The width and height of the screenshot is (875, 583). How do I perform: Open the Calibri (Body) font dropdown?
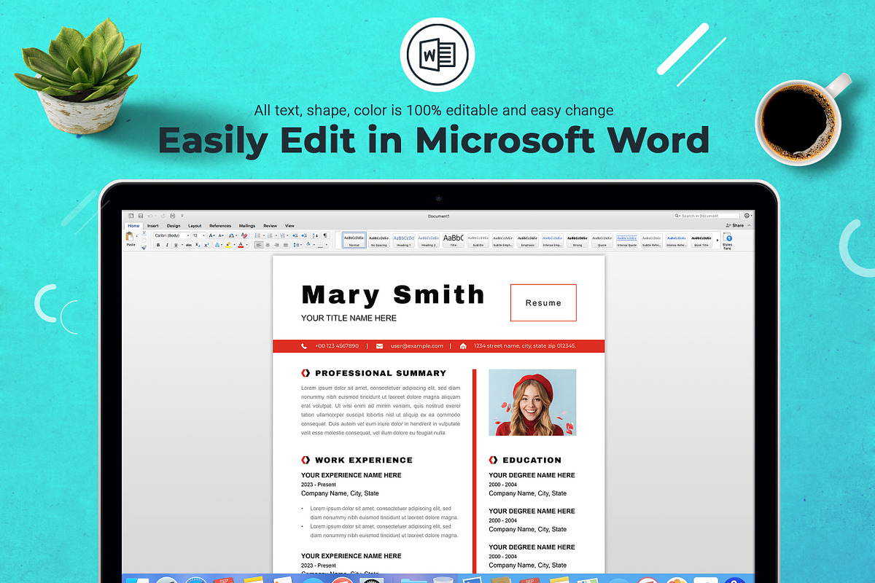188,235
